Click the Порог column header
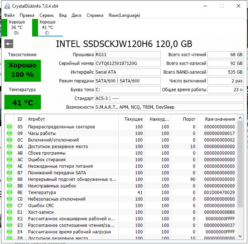 (184, 119)
